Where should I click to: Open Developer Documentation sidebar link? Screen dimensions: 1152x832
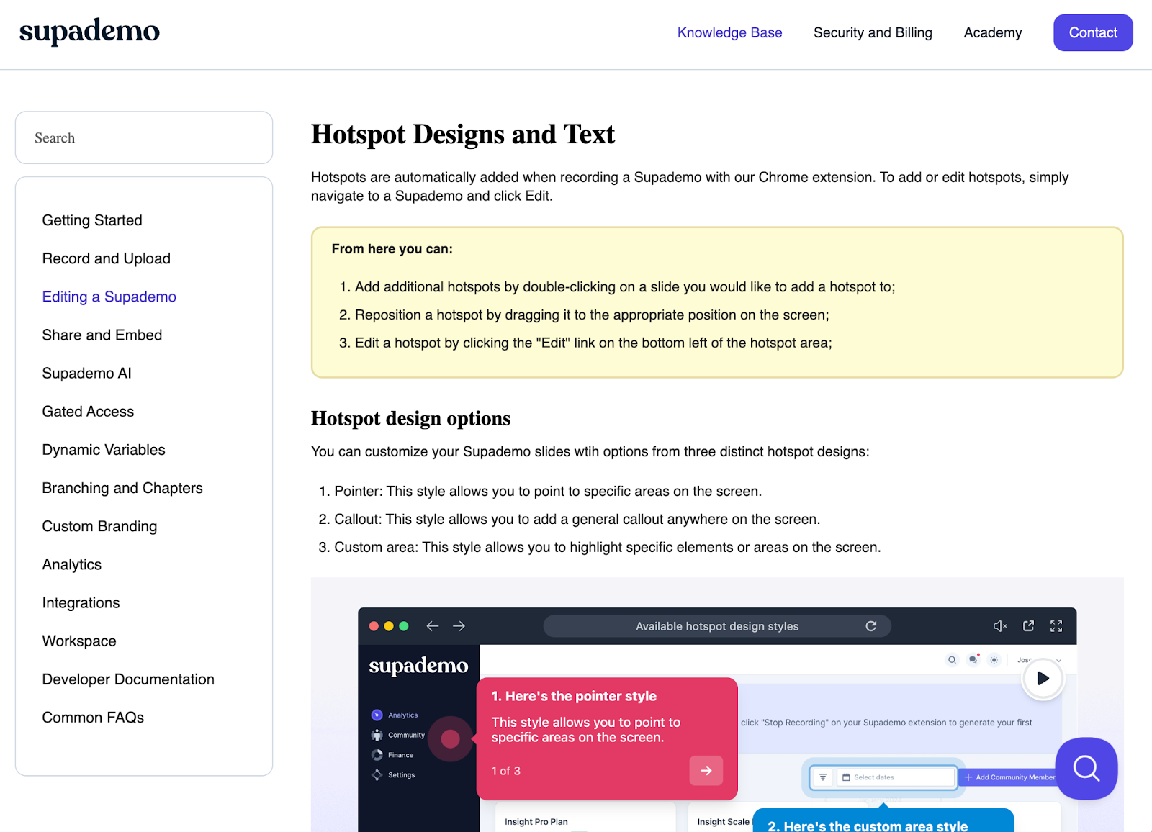(128, 679)
